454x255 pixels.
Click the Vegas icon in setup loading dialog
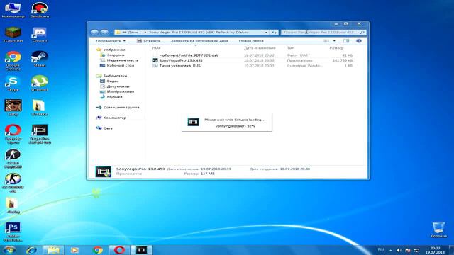(193, 122)
